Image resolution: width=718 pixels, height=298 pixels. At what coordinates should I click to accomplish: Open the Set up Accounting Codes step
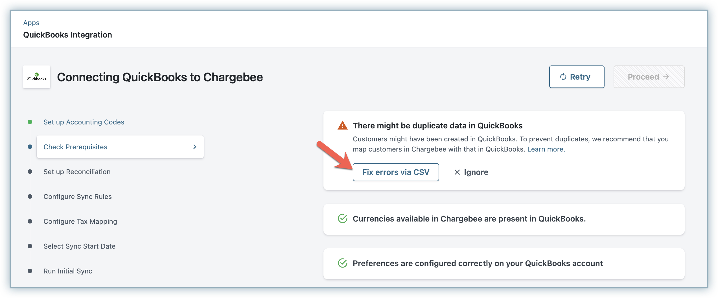[84, 122]
